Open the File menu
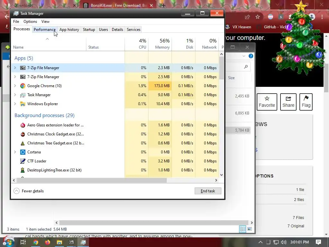This screenshot has width=329, height=247. [16, 22]
